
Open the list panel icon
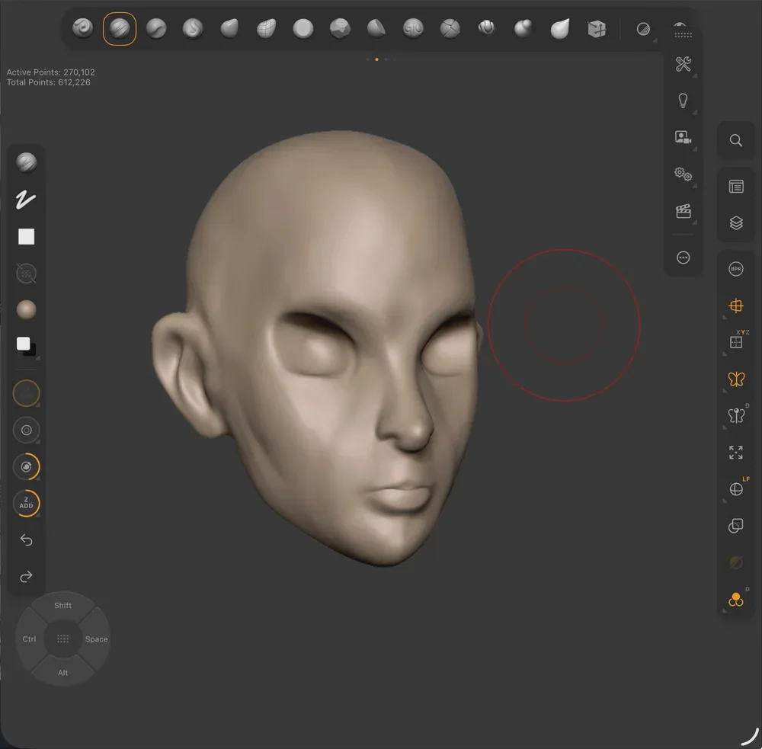(x=736, y=187)
